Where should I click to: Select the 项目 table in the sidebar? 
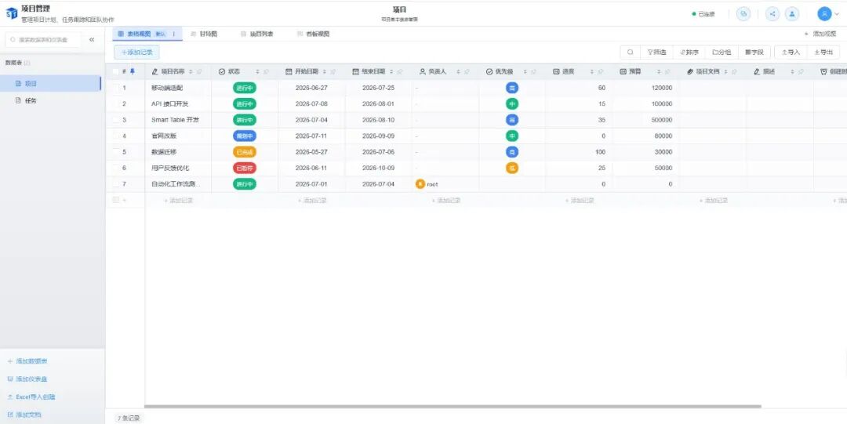50,84
